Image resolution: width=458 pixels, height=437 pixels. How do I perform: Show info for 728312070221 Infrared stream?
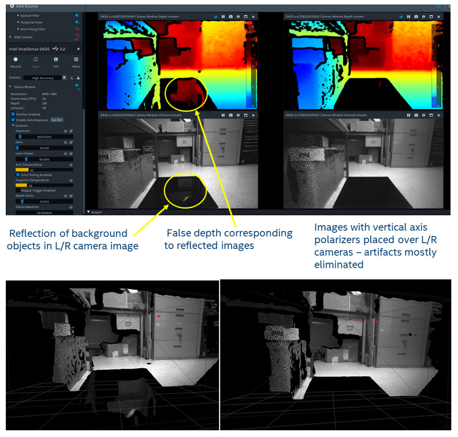424,115
